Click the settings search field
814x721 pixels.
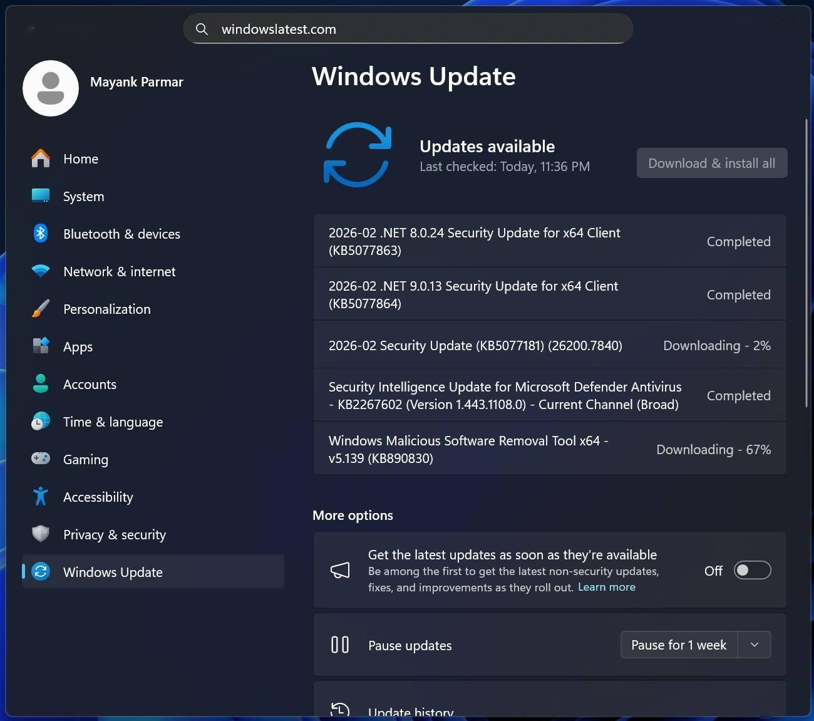point(407,29)
